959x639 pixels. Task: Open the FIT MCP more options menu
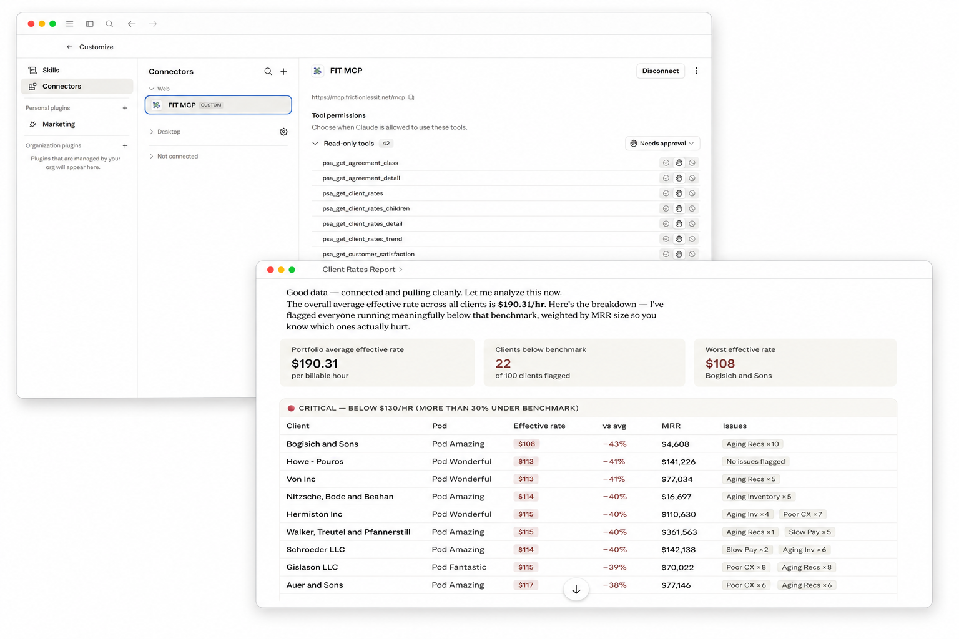[696, 71]
